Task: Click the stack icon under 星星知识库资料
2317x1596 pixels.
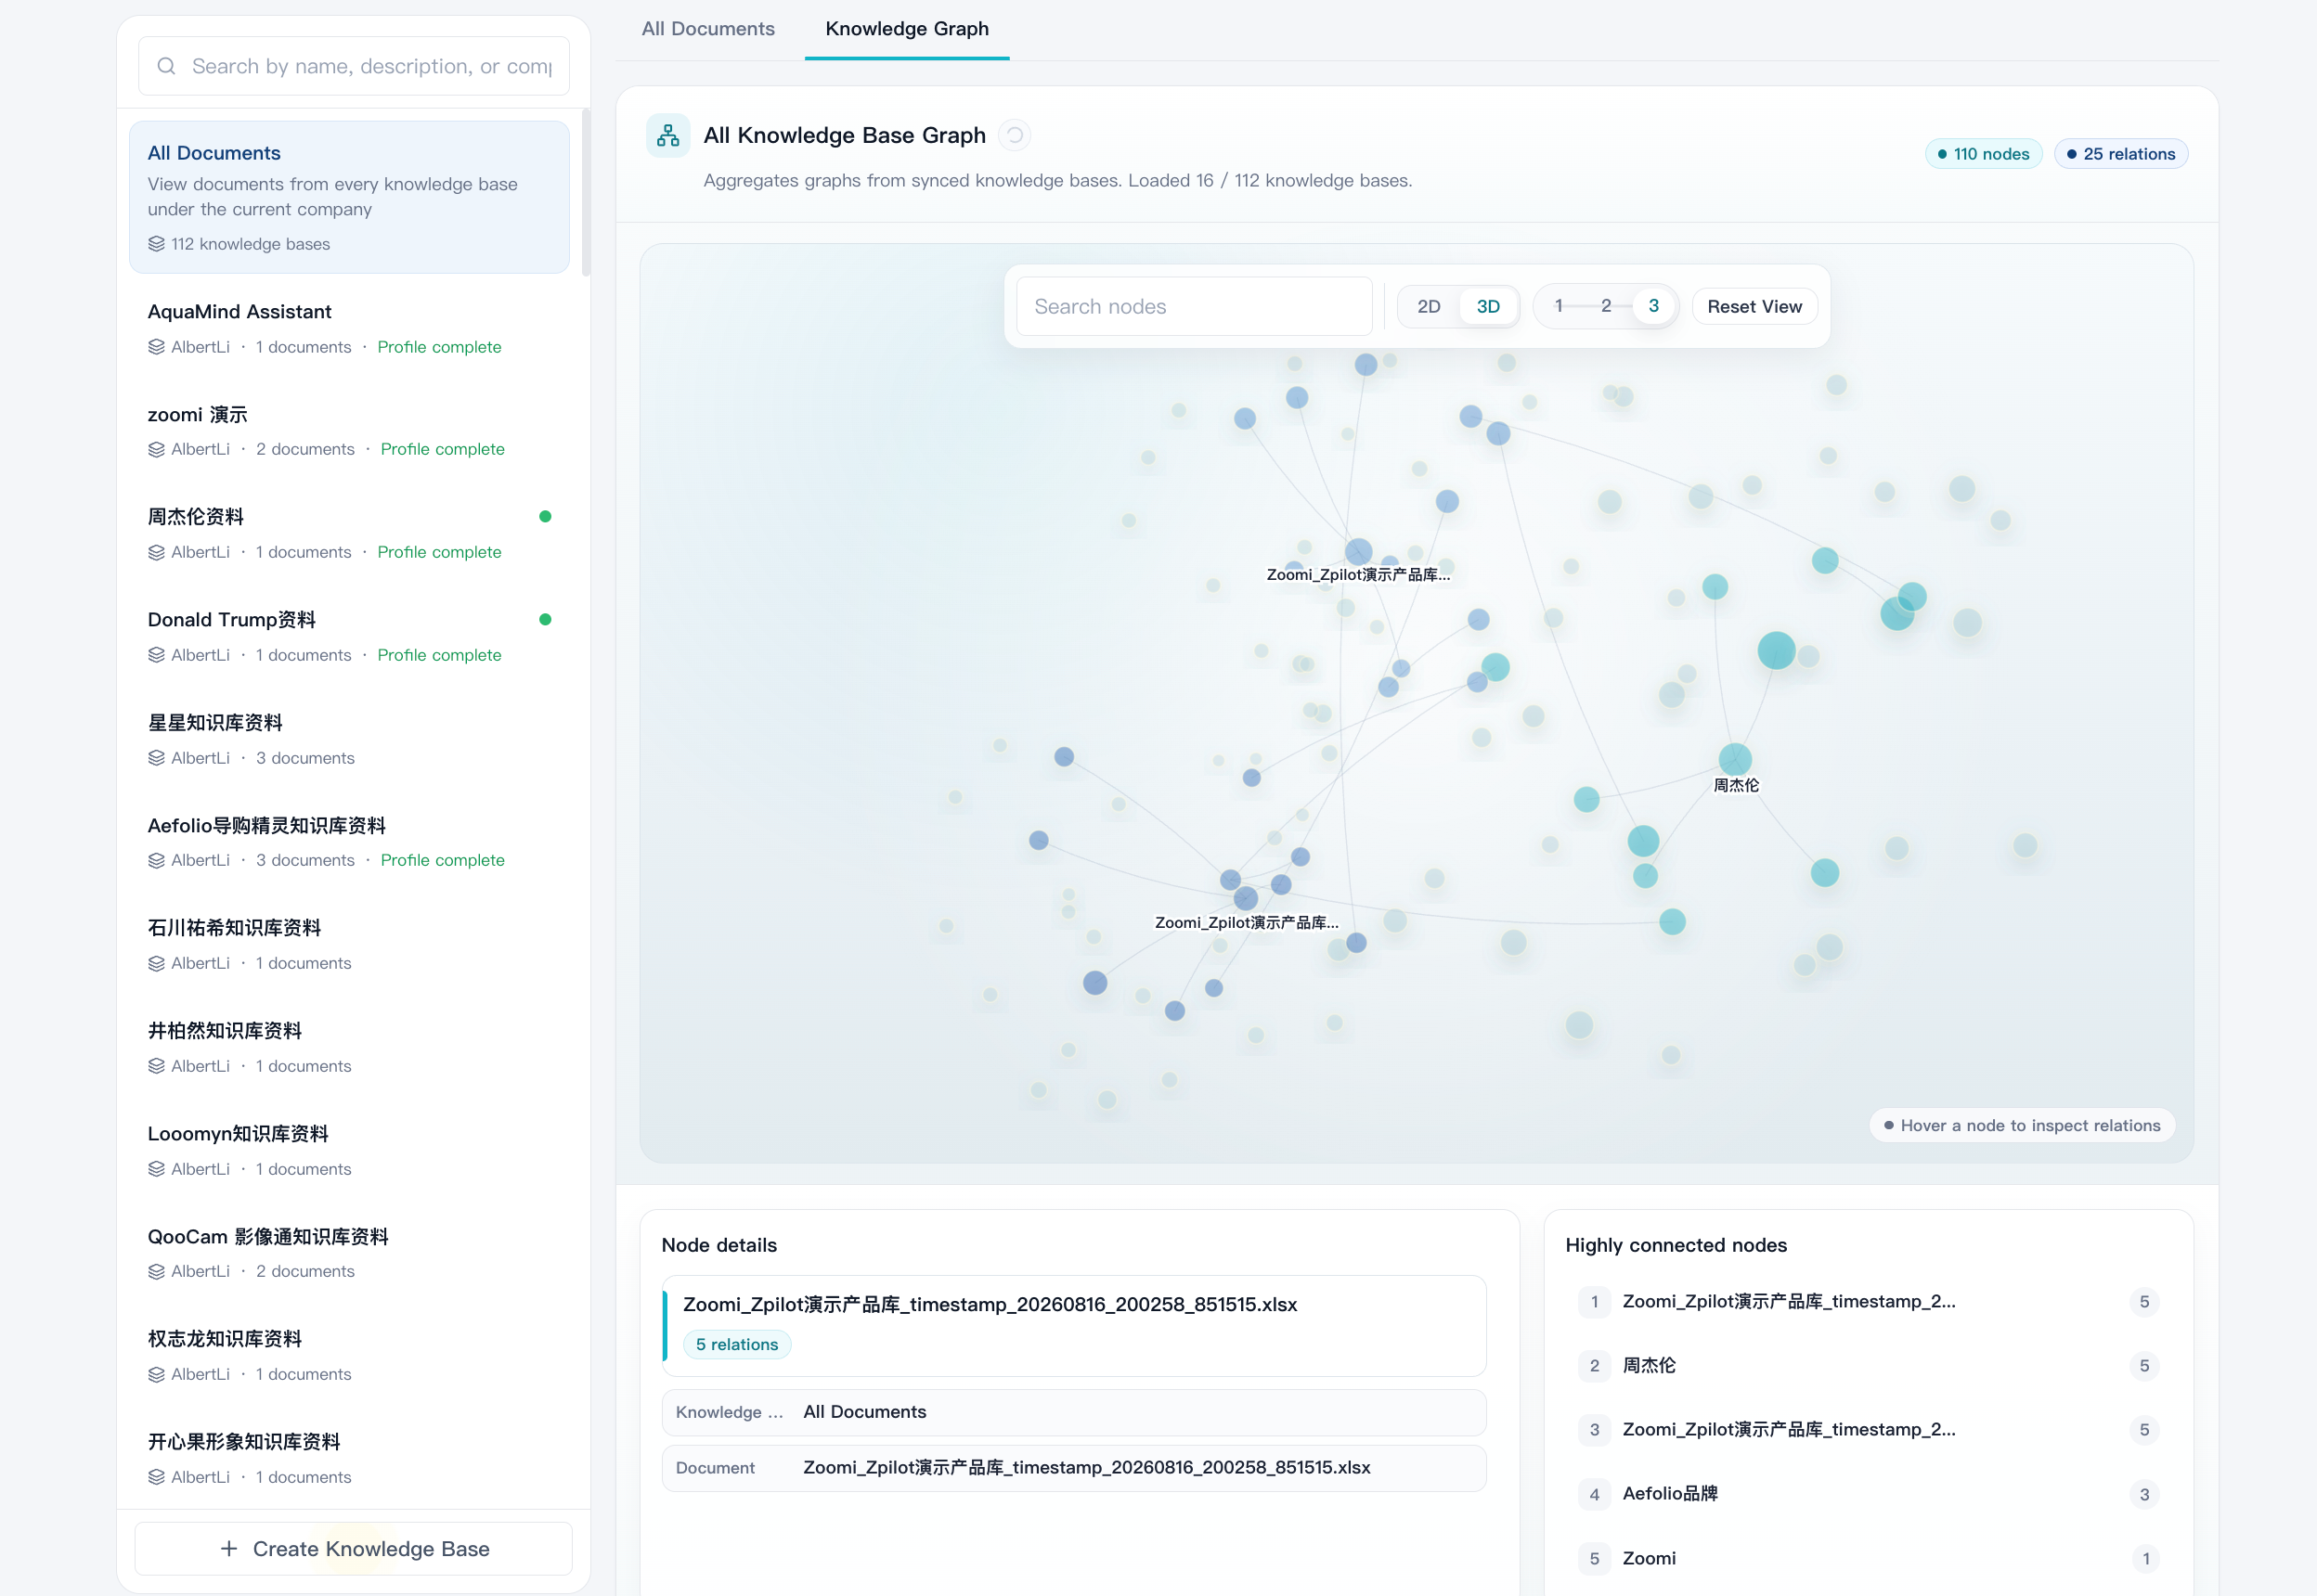Action: [156, 758]
